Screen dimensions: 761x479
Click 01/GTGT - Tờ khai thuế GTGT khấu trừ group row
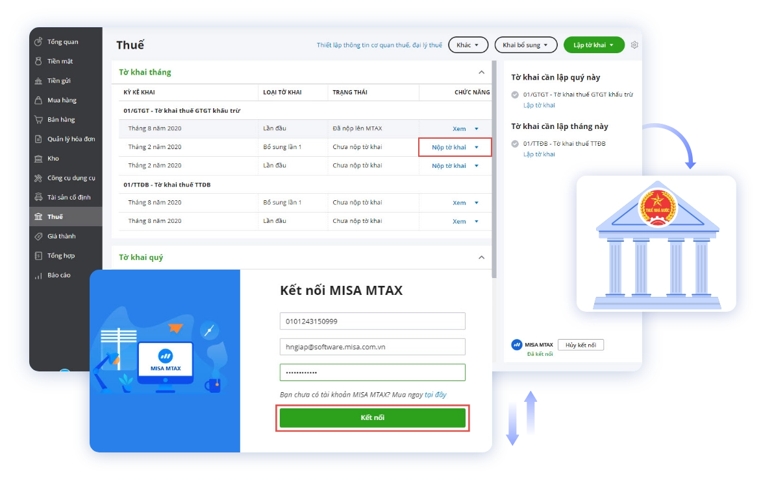tap(305, 110)
